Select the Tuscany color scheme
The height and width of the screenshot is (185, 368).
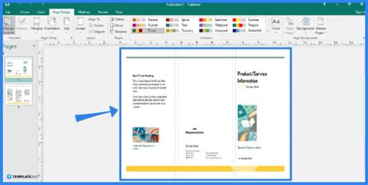click(181, 31)
